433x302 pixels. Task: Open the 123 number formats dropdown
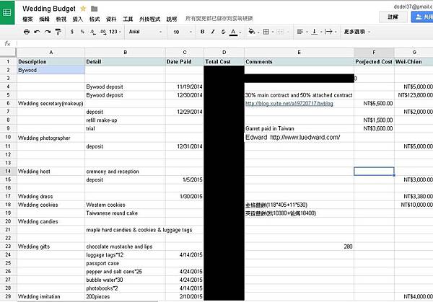115,32
